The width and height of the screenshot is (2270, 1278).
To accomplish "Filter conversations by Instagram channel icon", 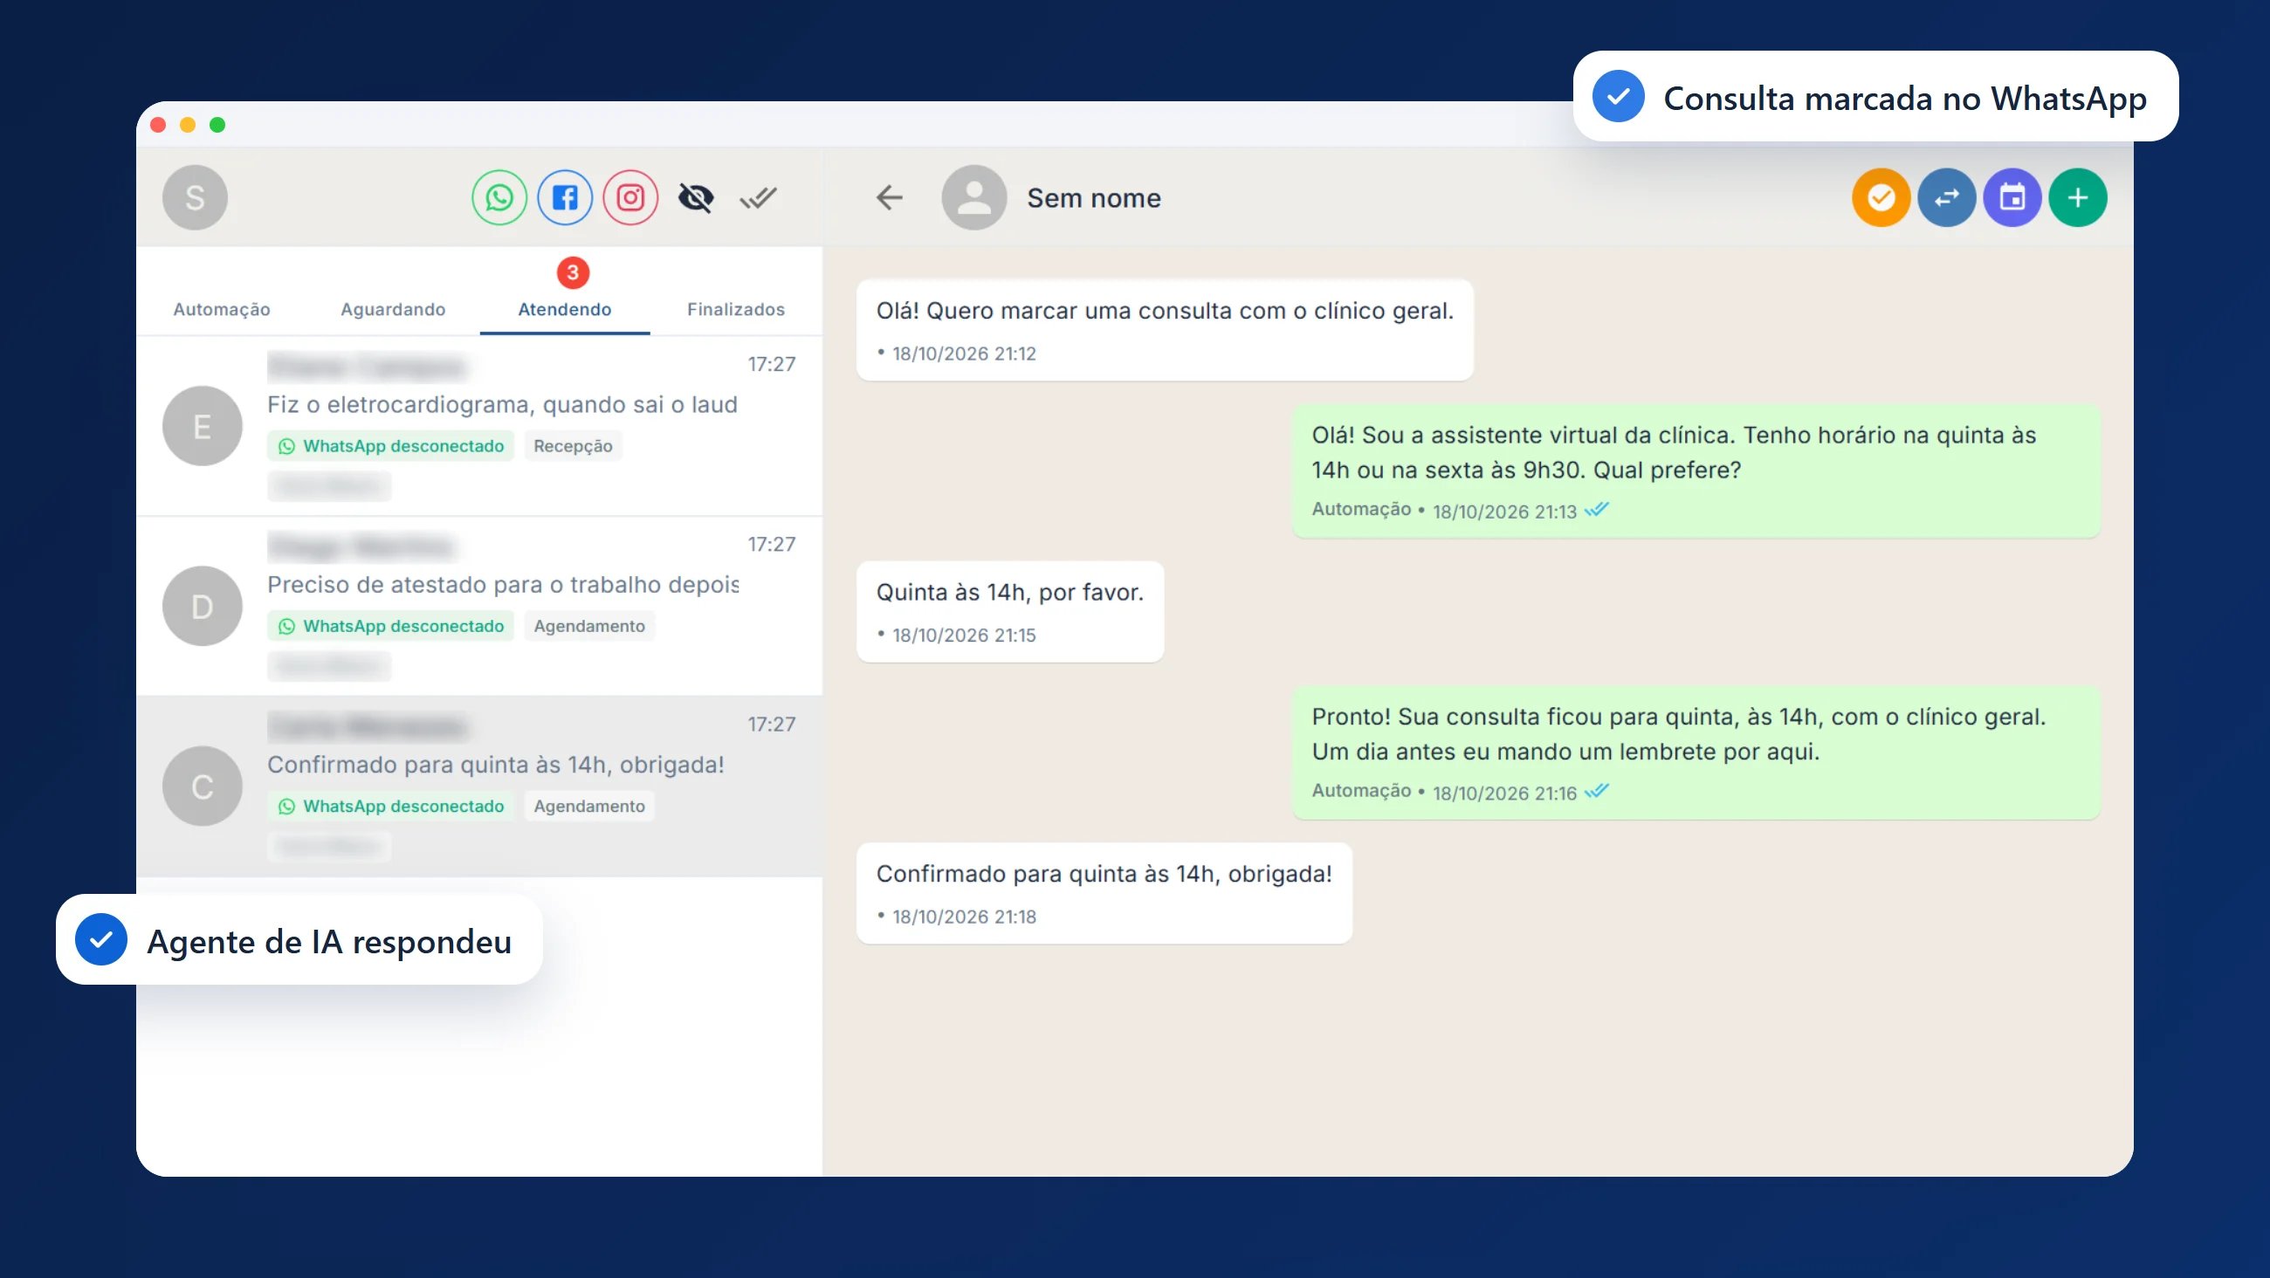I will tap(630, 197).
